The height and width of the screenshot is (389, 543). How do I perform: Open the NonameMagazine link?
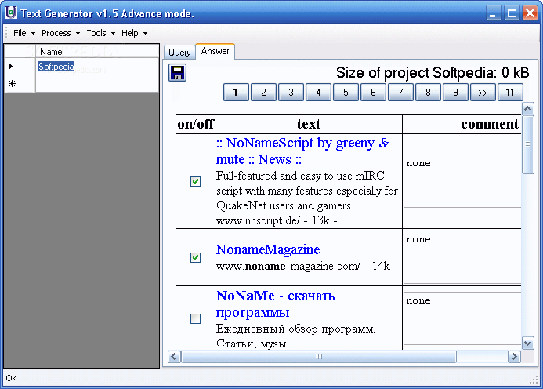268,249
